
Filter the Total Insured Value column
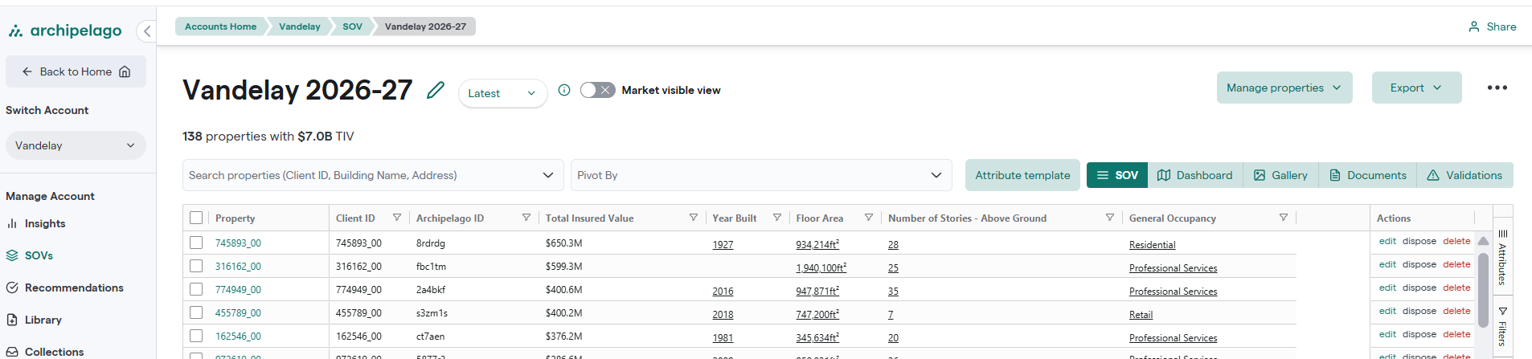(694, 218)
